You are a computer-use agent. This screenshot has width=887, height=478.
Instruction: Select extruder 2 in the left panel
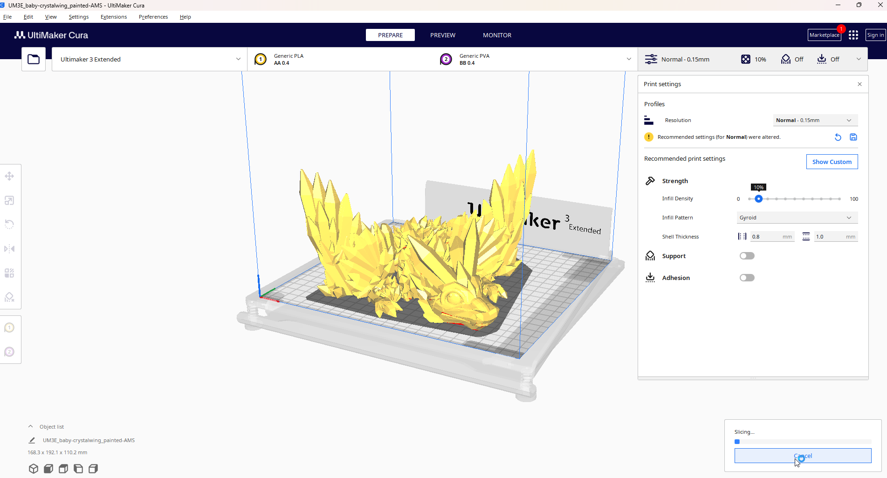click(10, 352)
